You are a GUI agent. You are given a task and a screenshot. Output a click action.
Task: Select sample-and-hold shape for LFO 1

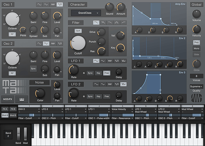[123, 61]
